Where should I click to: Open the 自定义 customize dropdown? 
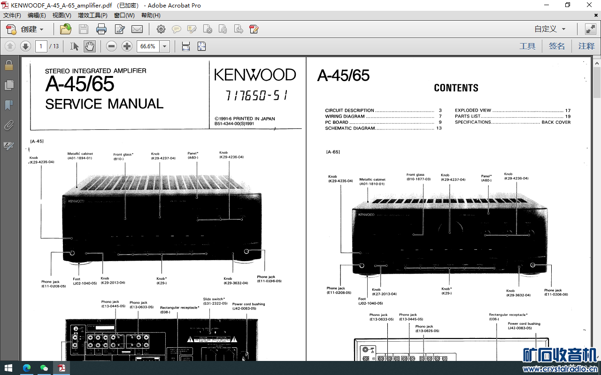click(x=550, y=29)
